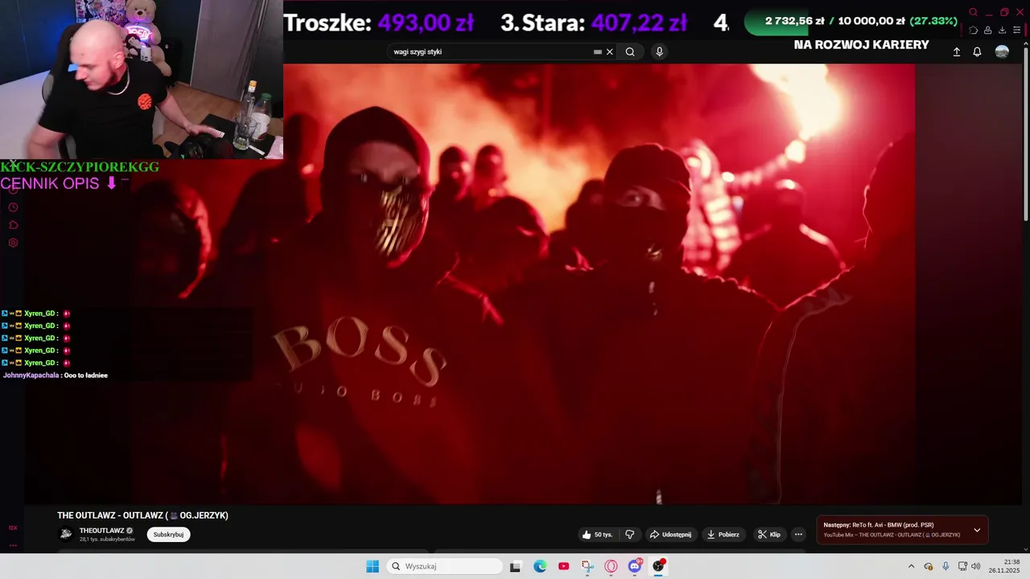1030x579 pixels.
Task: Open Microsoft Edge from the taskbar
Action: pyautogui.click(x=540, y=566)
